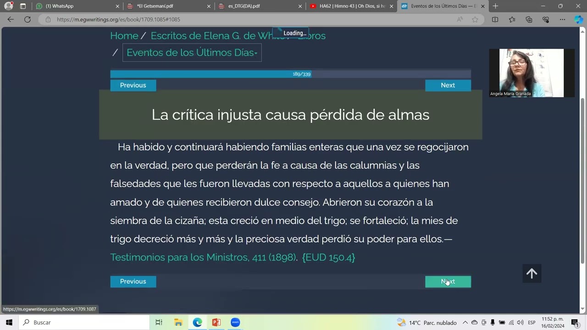Screen dimensions: 587x330
Task: Reload the page with the refresh icon
Action: click(x=28, y=19)
